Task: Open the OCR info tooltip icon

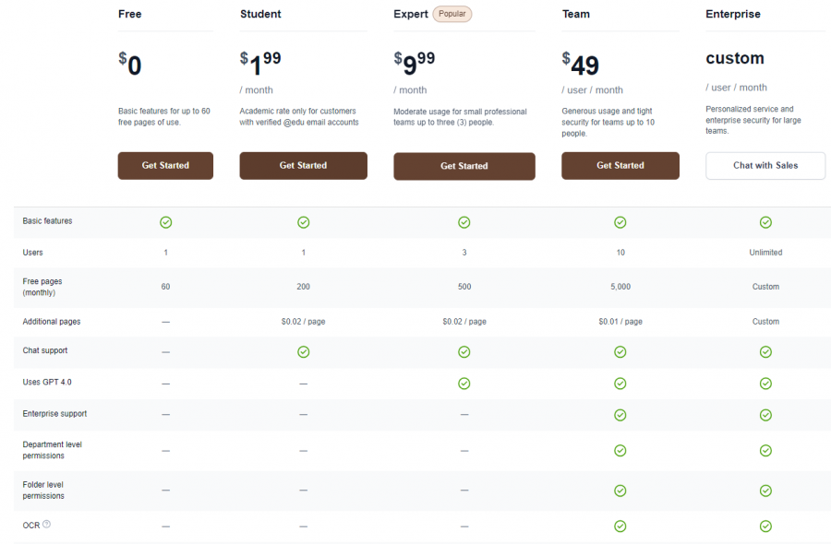Action: 46,523
